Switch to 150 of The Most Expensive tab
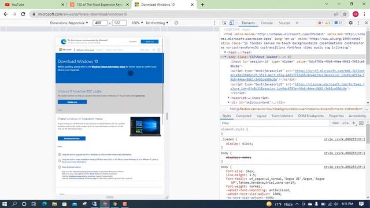This screenshot has width=370, height=208. [x=99, y=5]
